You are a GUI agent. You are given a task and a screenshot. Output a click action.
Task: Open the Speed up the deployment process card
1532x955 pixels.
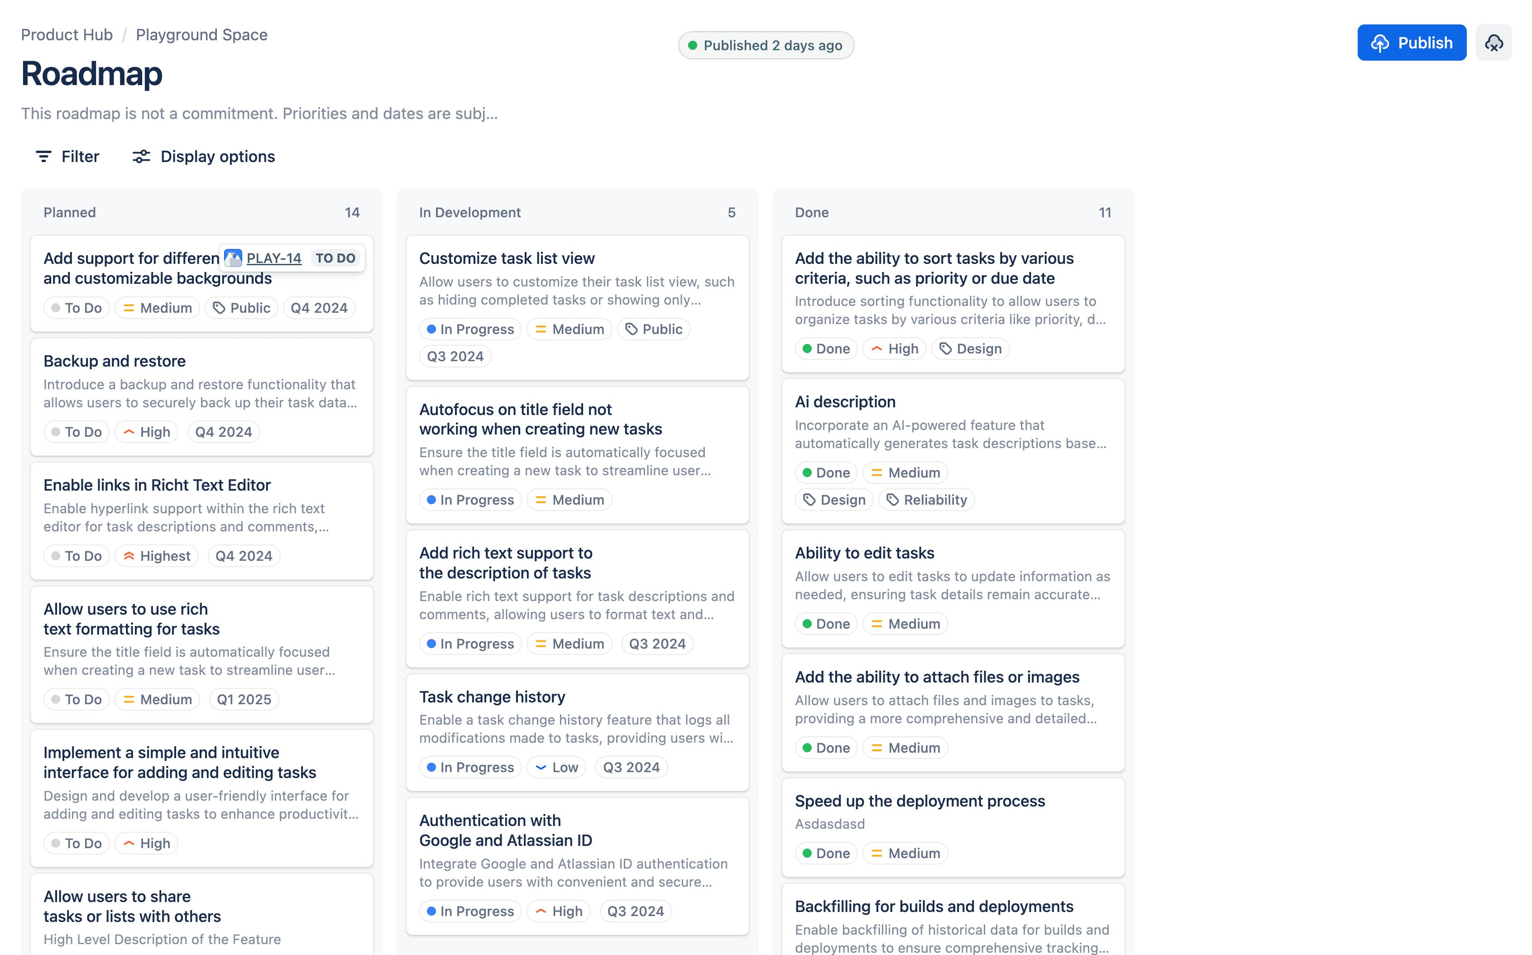[x=920, y=801]
